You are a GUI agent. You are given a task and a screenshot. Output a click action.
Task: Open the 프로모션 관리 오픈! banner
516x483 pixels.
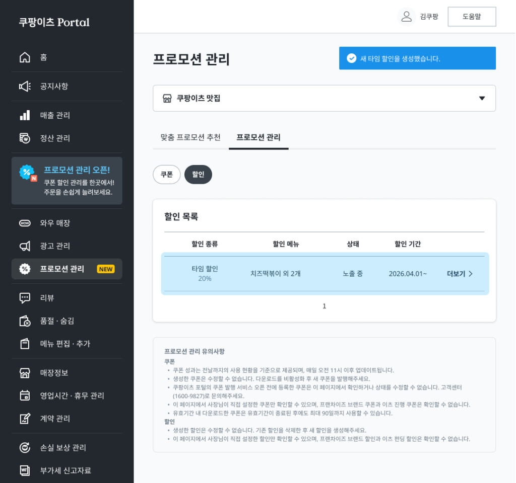coord(67,181)
